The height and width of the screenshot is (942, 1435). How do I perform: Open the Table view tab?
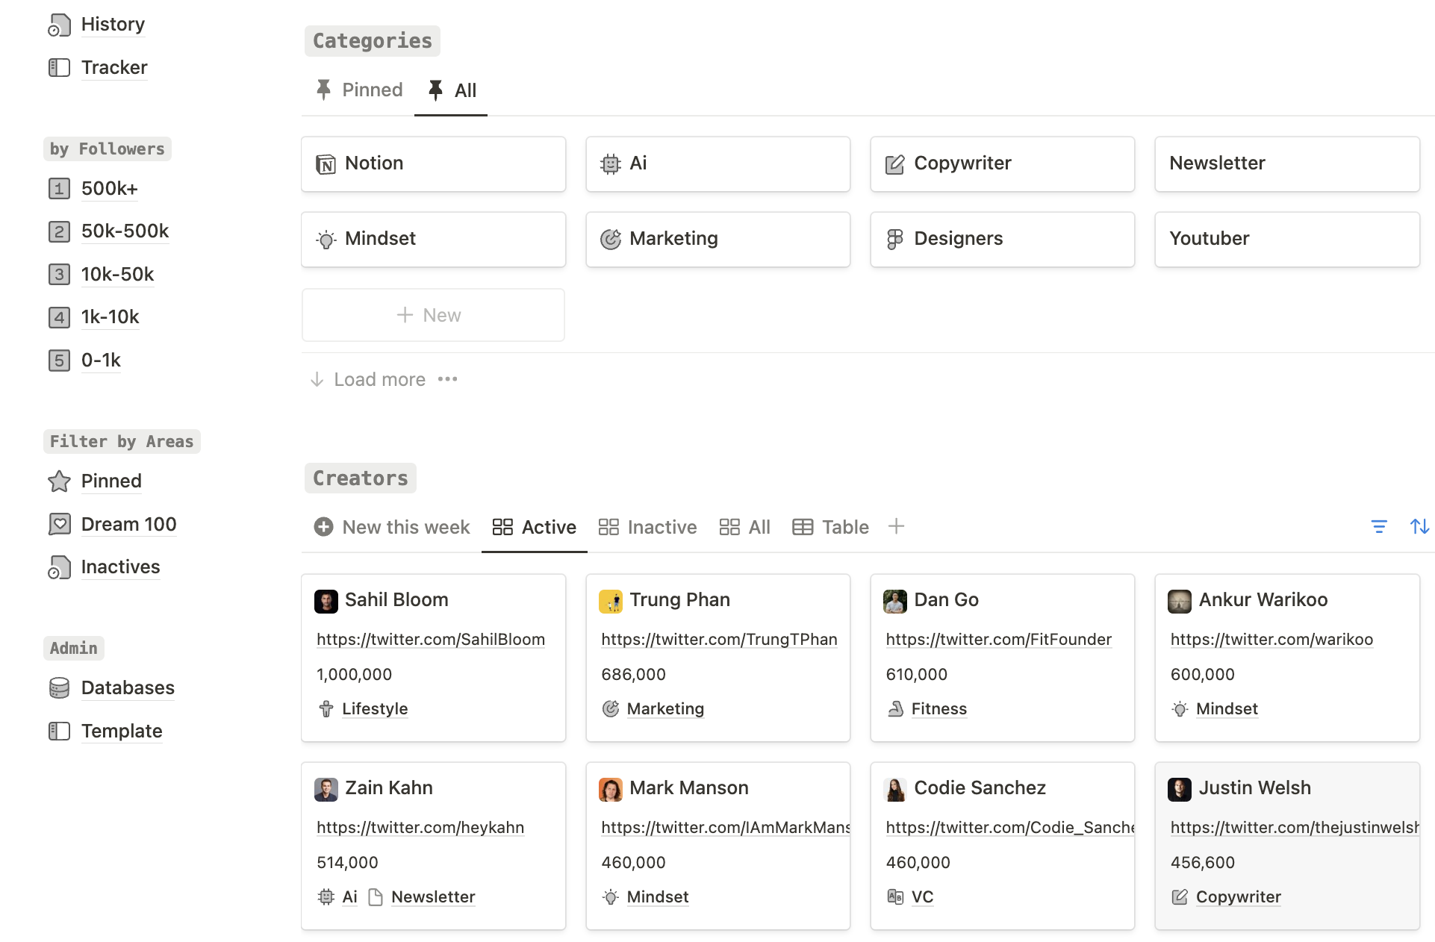click(x=830, y=527)
